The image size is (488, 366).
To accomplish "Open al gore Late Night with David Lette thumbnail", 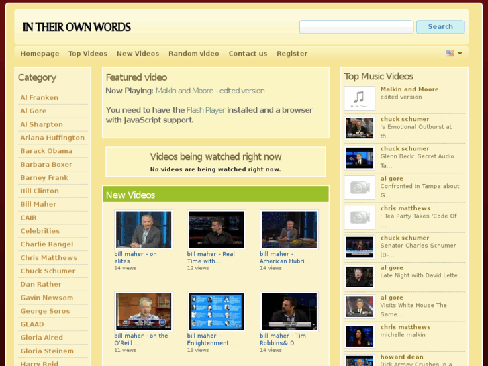I will coord(360,277).
